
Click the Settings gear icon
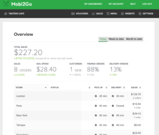pos(140,13)
